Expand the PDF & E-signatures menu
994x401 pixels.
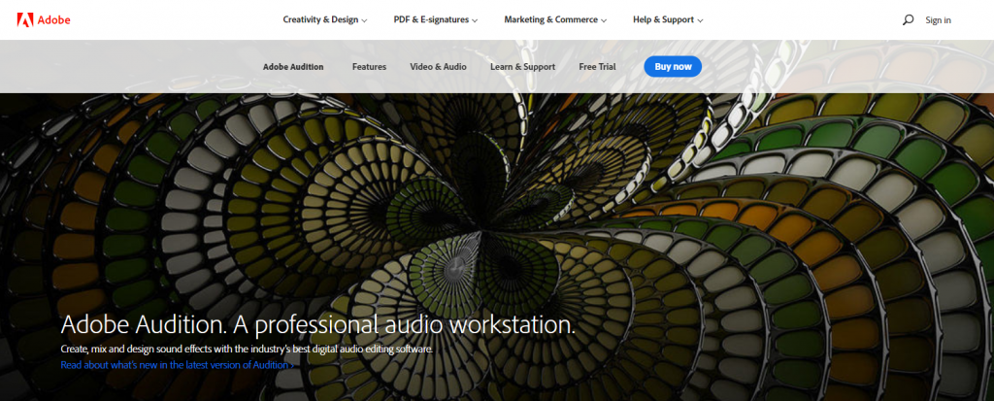(436, 19)
